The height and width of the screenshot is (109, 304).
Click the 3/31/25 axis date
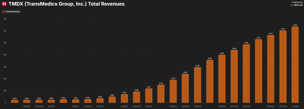[246, 107]
